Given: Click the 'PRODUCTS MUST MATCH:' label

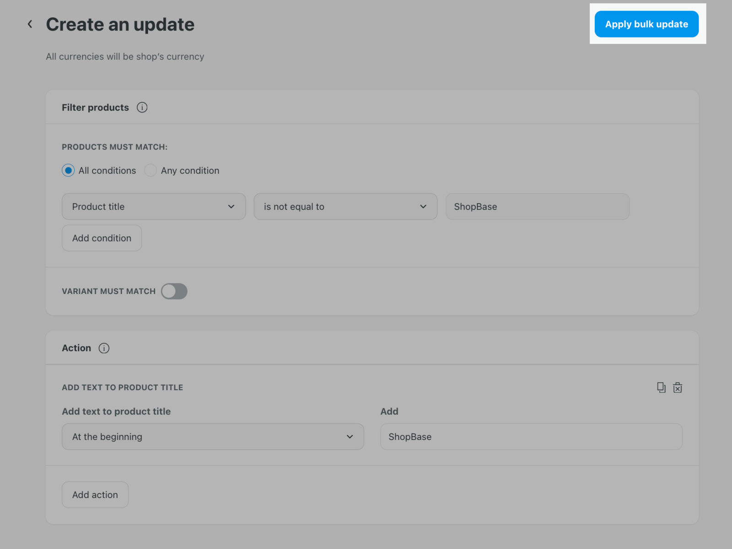Looking at the screenshot, I should pos(115,147).
